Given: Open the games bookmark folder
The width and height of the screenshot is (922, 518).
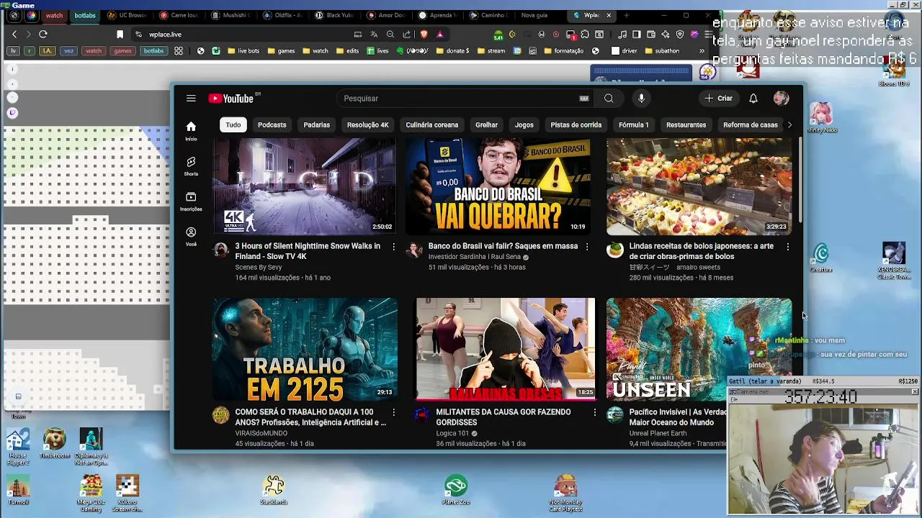Looking at the screenshot, I should (281, 51).
